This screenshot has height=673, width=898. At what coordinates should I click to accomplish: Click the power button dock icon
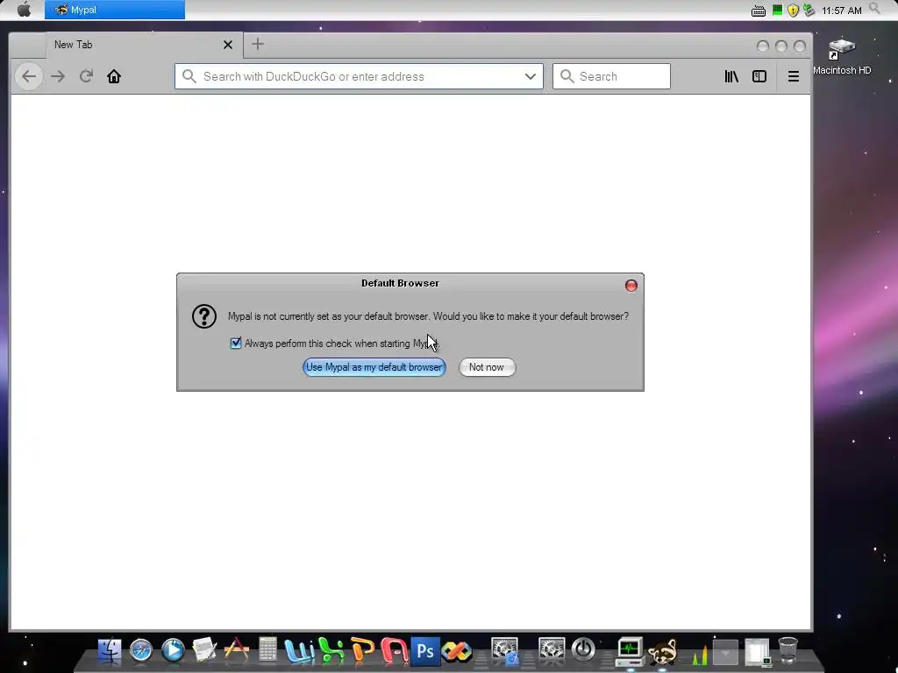point(583,651)
